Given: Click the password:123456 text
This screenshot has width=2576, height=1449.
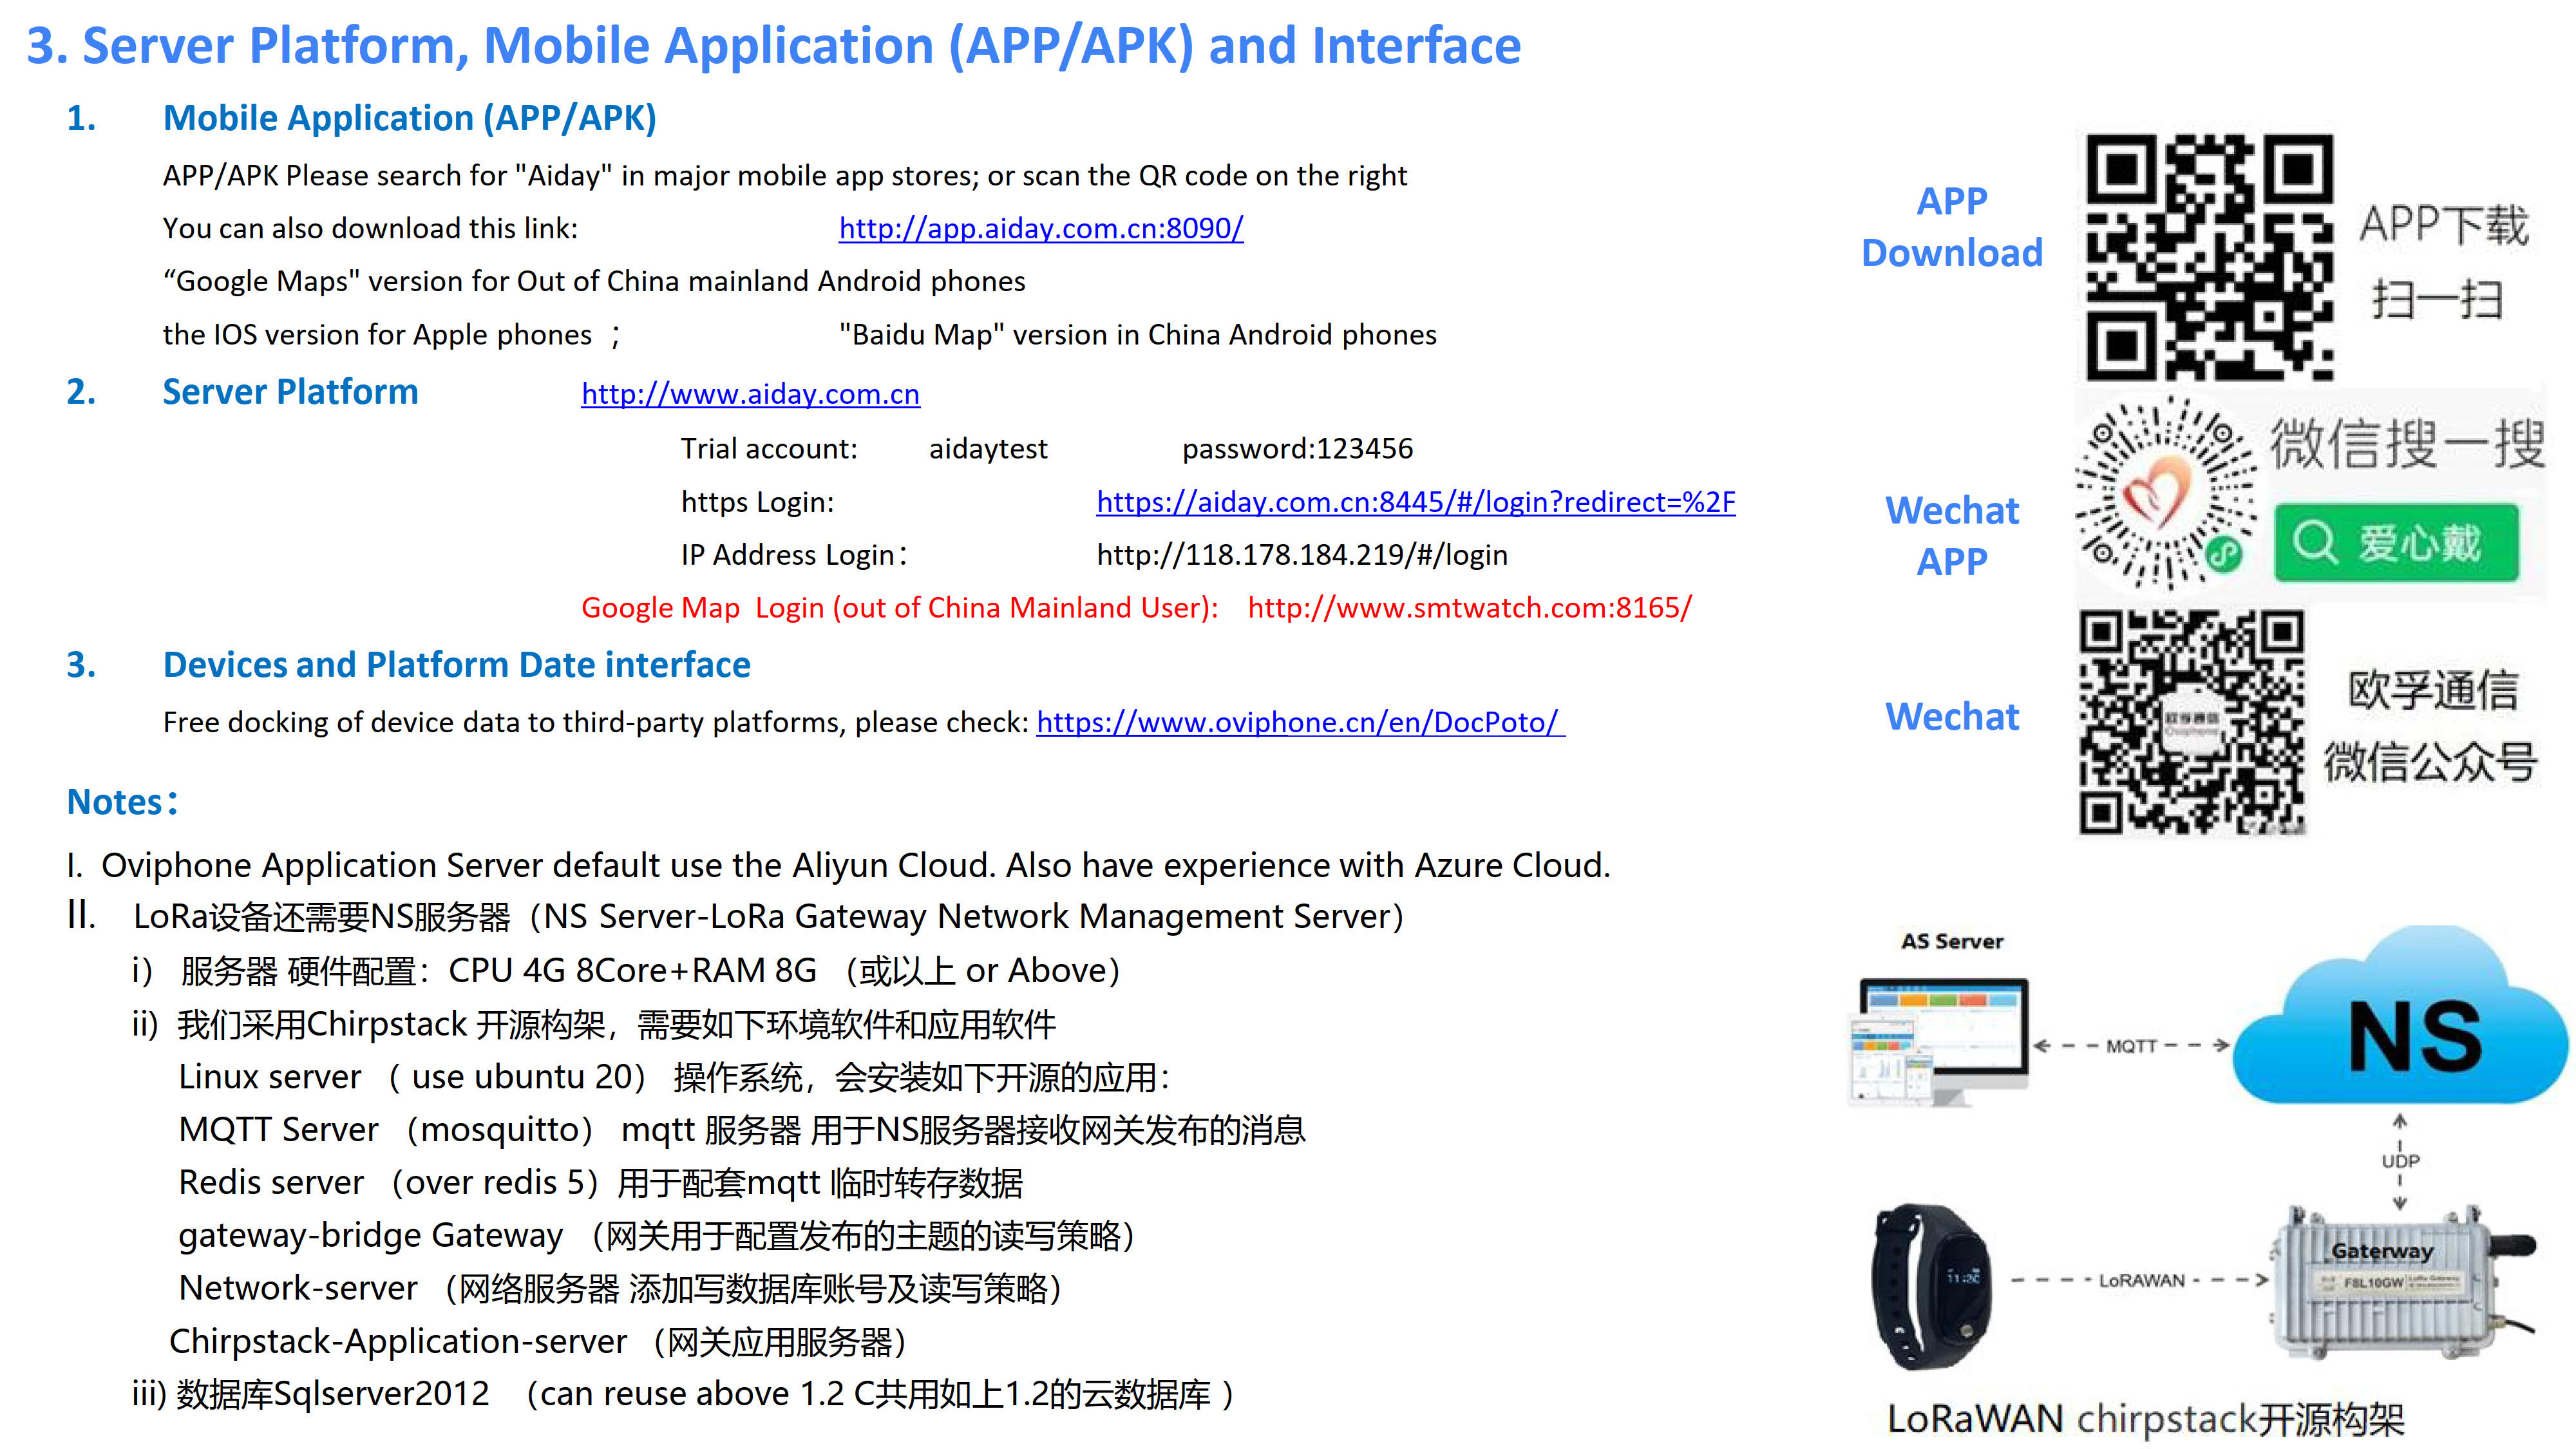Looking at the screenshot, I should tap(1297, 449).
